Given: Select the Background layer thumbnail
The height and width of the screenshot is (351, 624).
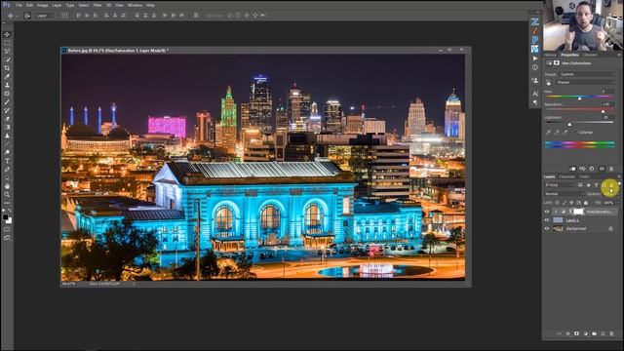Looking at the screenshot, I should (x=559, y=229).
